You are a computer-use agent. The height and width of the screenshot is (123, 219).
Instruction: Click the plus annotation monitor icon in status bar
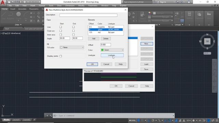tap(200, 120)
